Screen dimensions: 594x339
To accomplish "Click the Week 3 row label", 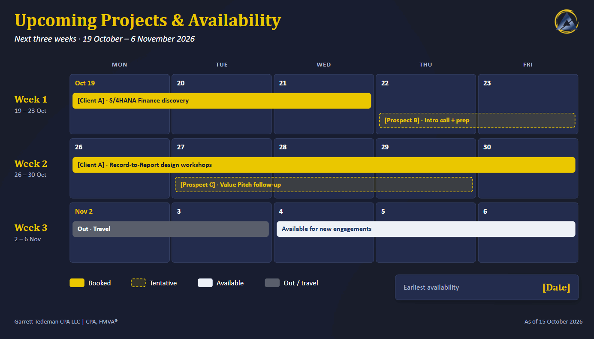I will click(x=31, y=228).
